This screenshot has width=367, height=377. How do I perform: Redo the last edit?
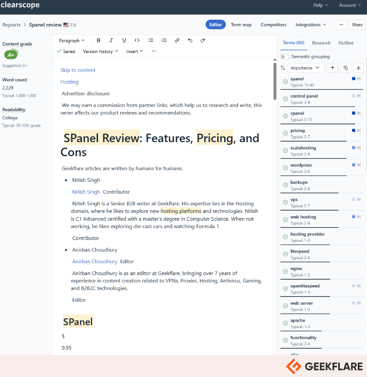tap(203, 40)
